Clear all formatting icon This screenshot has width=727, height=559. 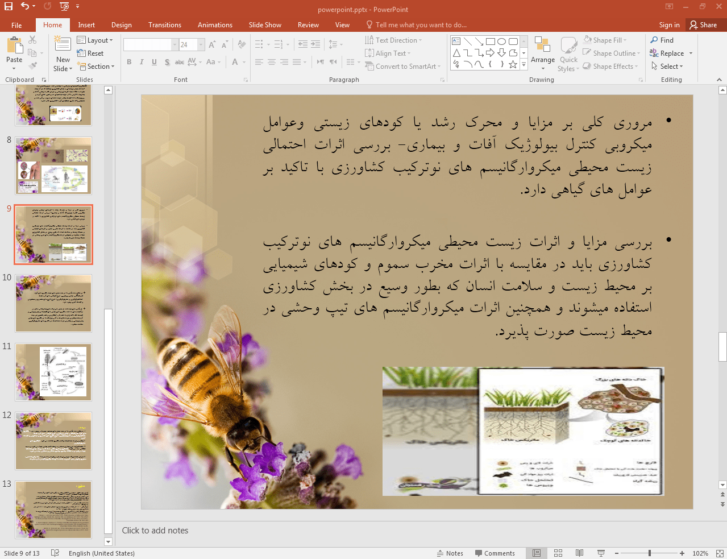(x=242, y=44)
